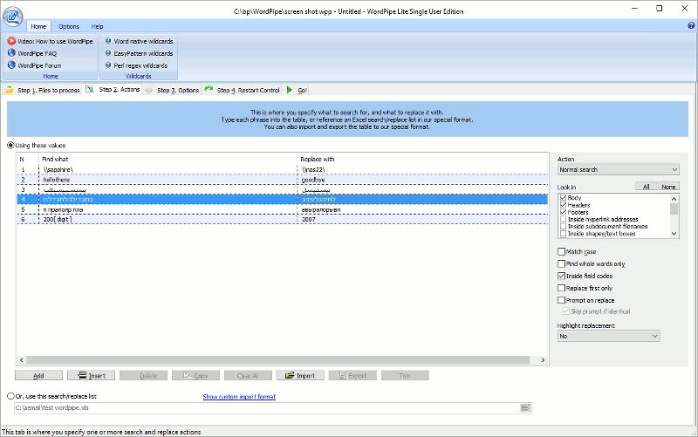The image size is (698, 437).
Task: Select the Using these values radio button
Action: (x=10, y=145)
